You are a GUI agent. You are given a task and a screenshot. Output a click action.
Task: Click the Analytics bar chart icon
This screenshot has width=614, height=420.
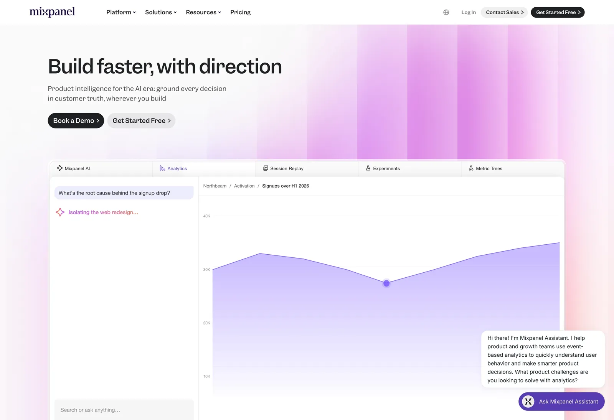click(x=162, y=168)
